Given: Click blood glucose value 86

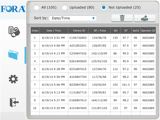Looking at the screenshot, I should coord(115,53).
